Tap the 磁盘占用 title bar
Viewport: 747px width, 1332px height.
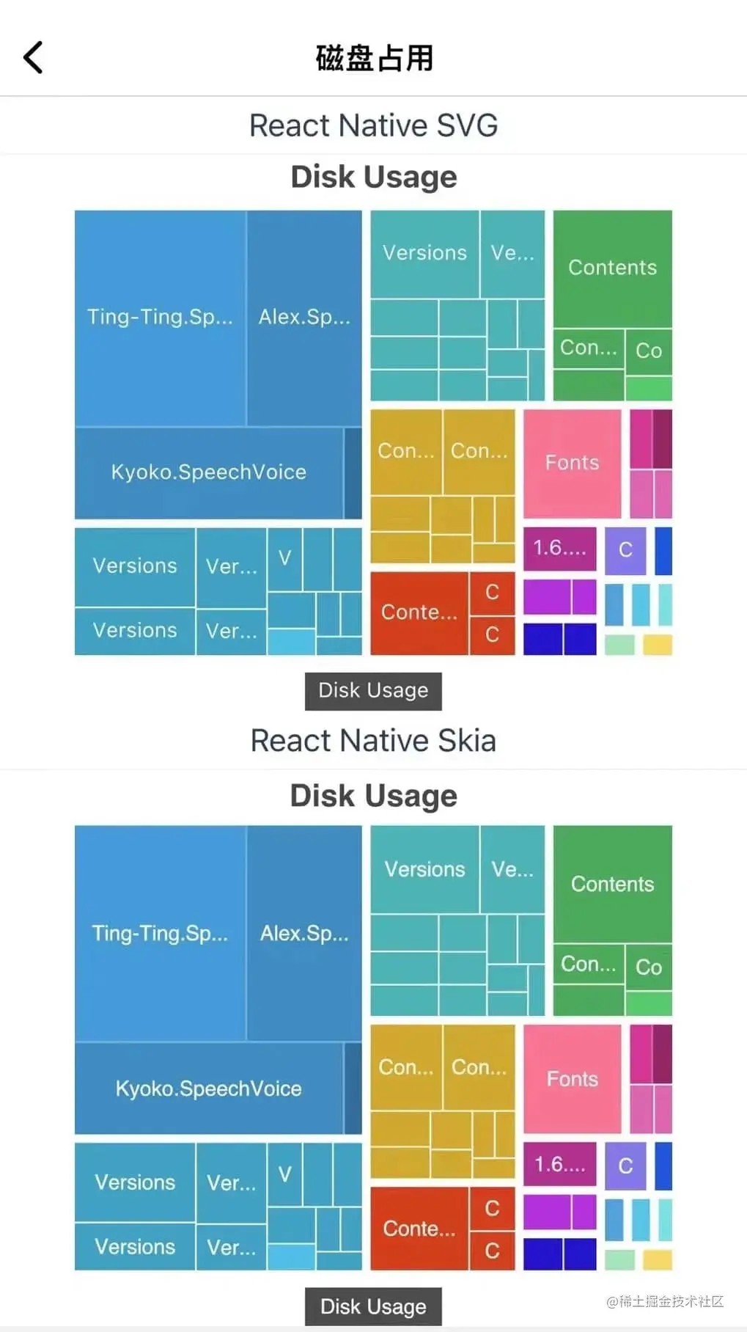coord(373,57)
